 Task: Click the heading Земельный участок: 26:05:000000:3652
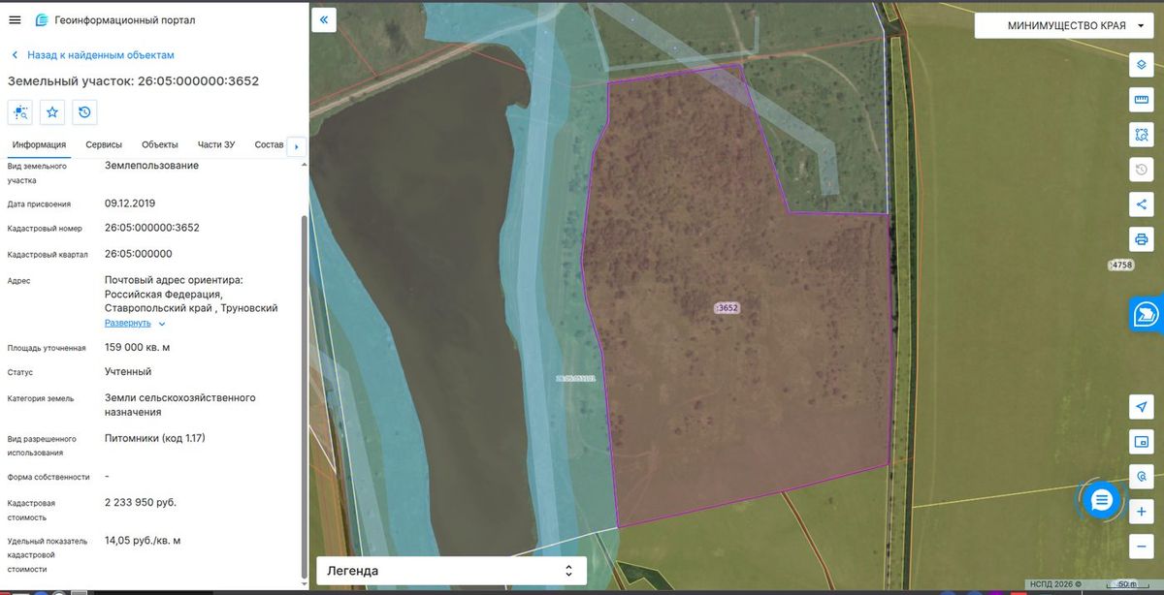click(134, 80)
